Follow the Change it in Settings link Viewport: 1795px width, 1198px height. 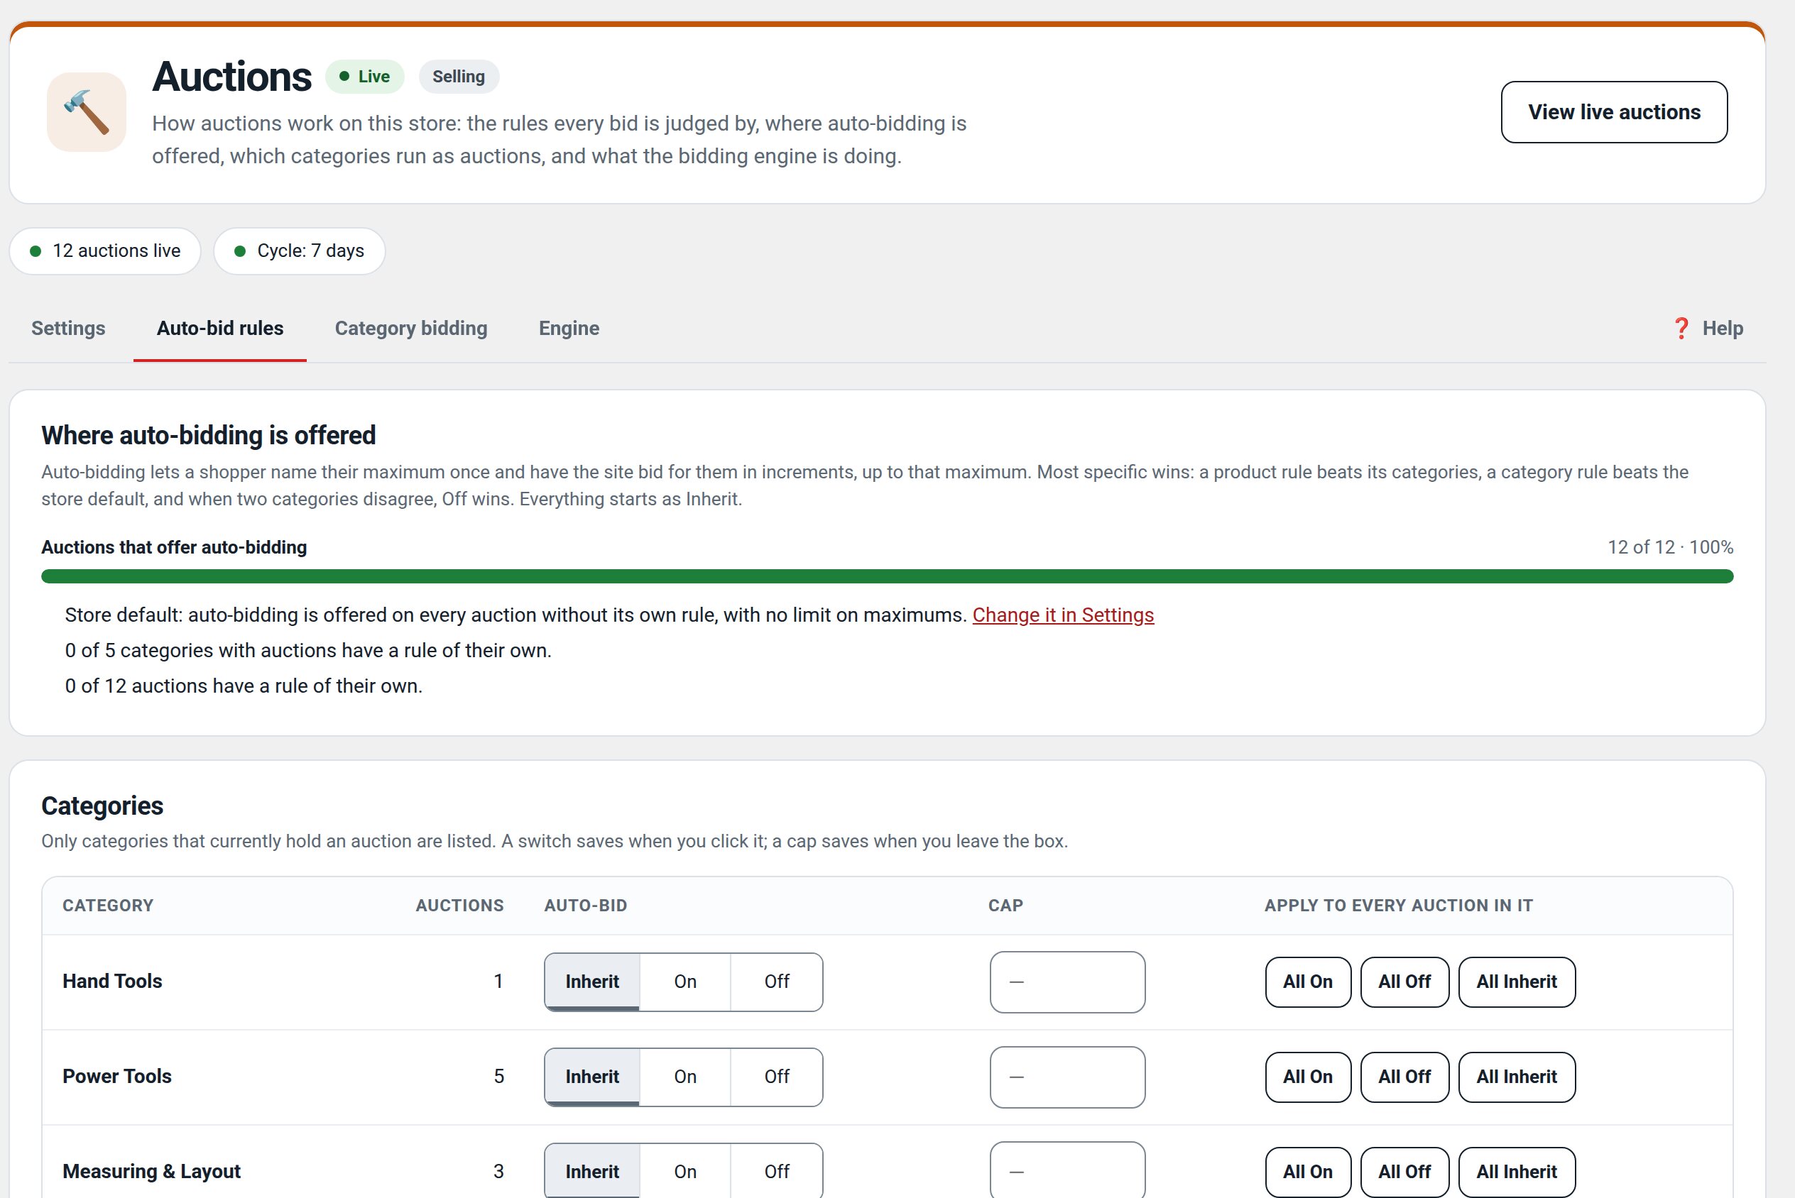point(1063,615)
